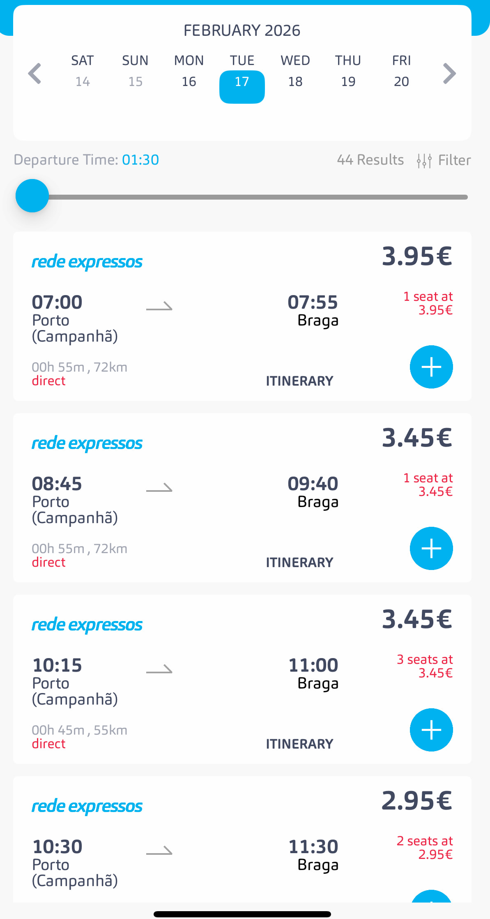
Task: View ITINERARY of the 10:15 departure
Action: pos(299,744)
